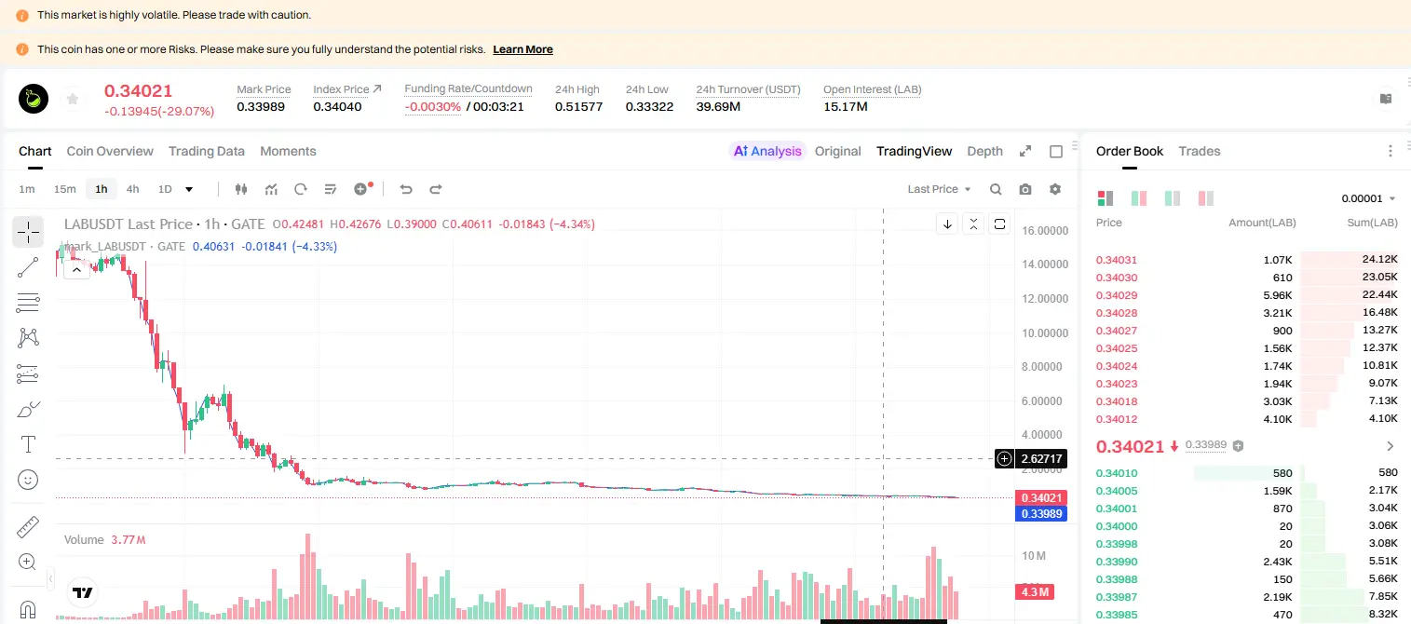Select the third order book layout icon
This screenshot has height=624, width=1411.
(1173, 198)
